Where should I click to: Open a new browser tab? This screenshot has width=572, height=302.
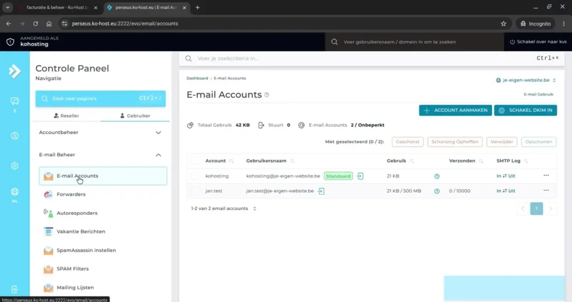coord(198,7)
